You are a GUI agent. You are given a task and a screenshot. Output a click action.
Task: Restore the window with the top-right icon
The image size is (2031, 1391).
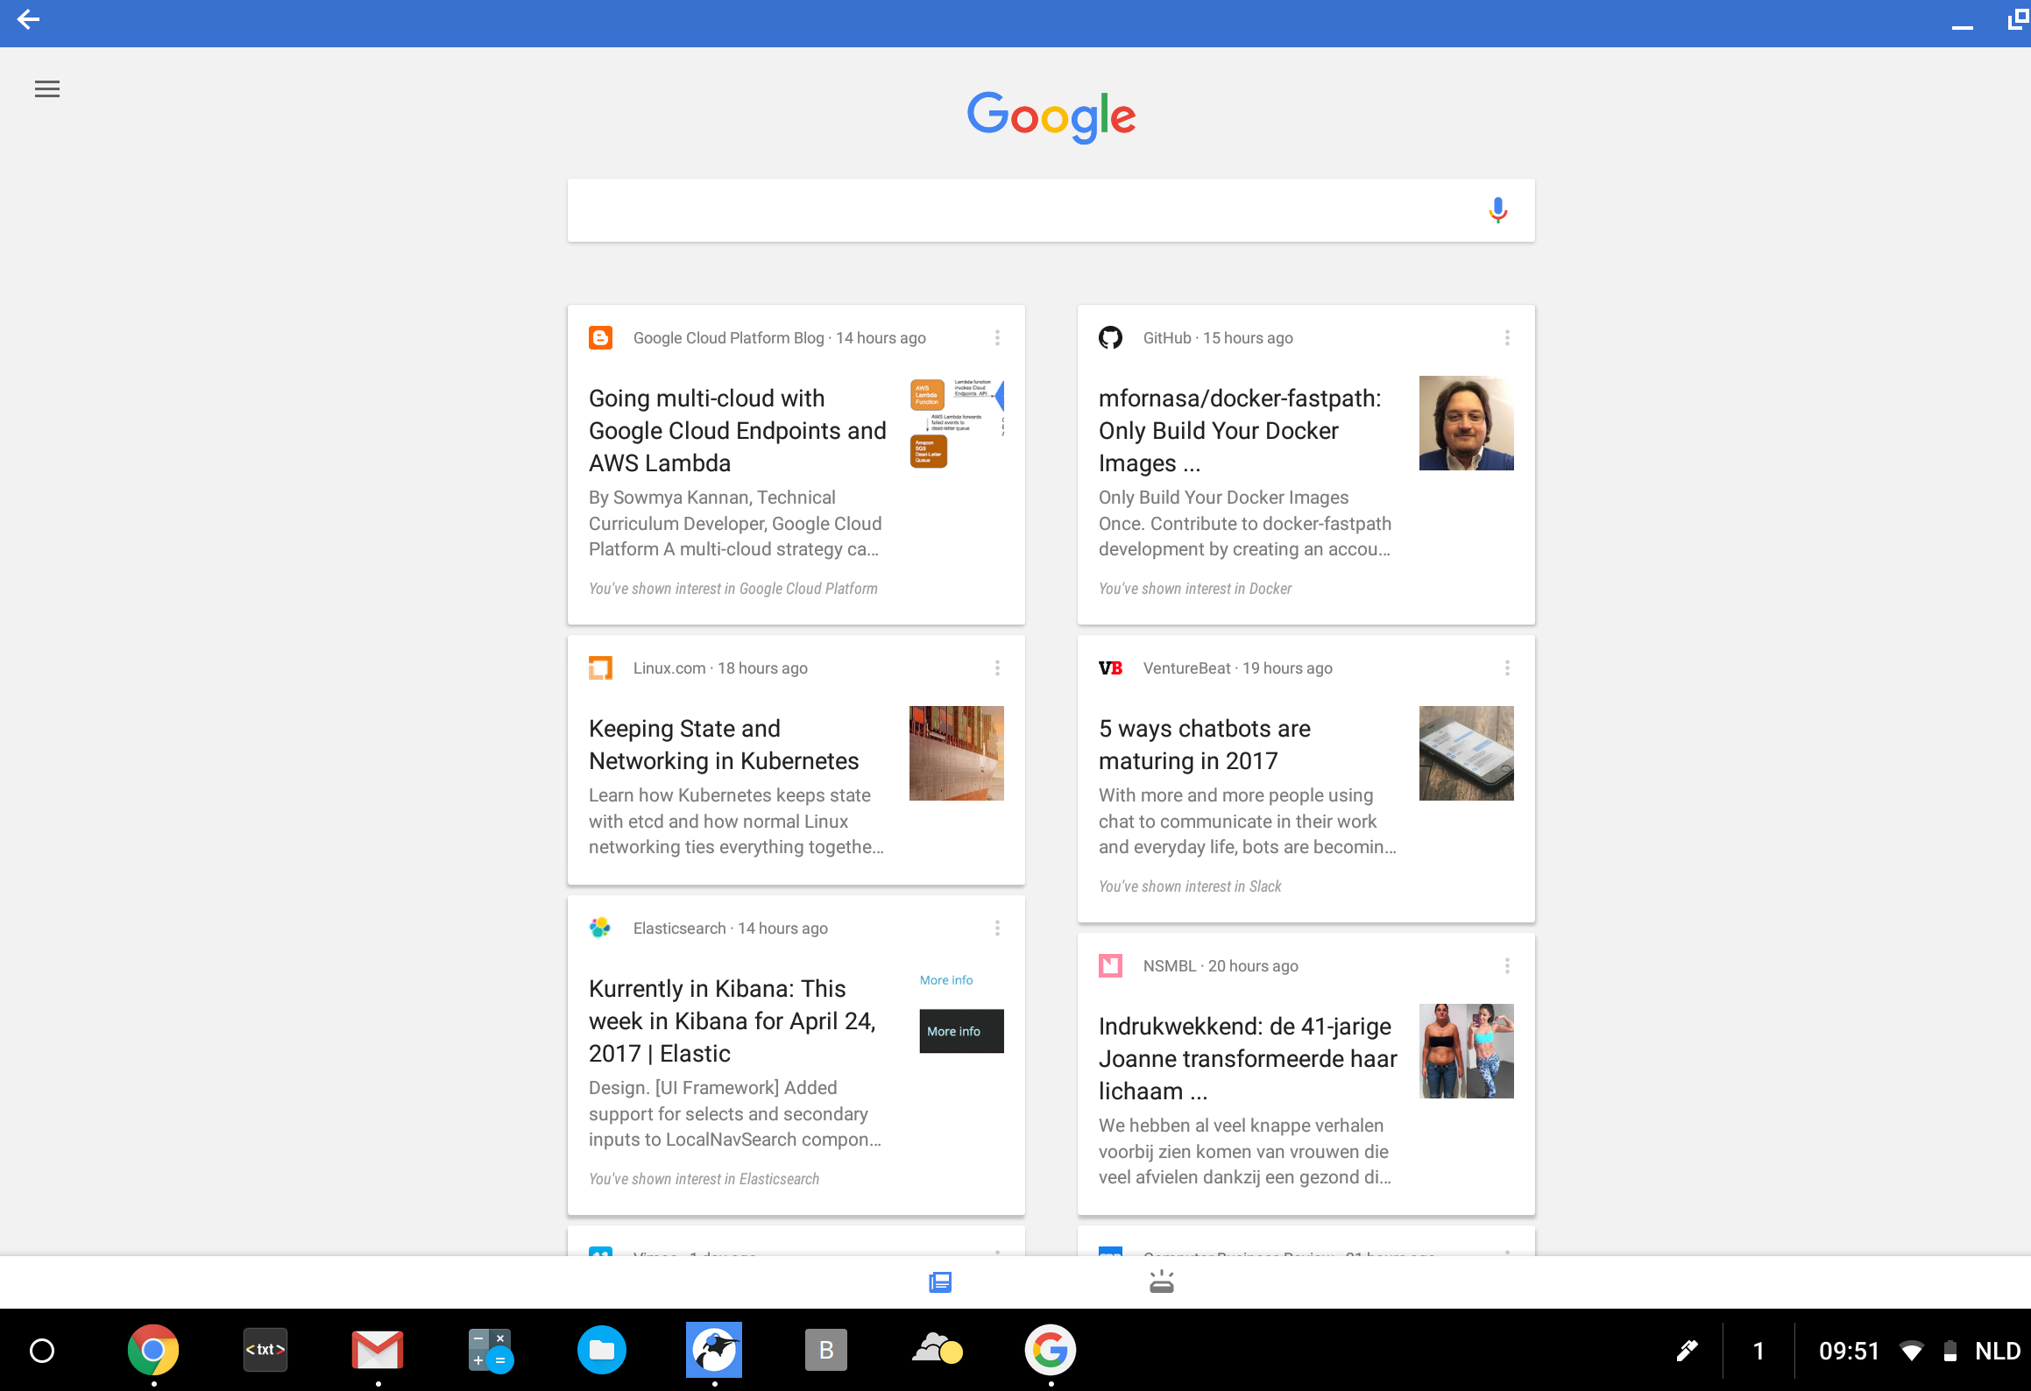[x=2017, y=18]
